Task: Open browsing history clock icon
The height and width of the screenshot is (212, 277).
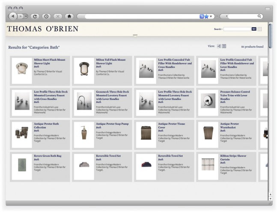Action: pyautogui.click(x=46, y=16)
